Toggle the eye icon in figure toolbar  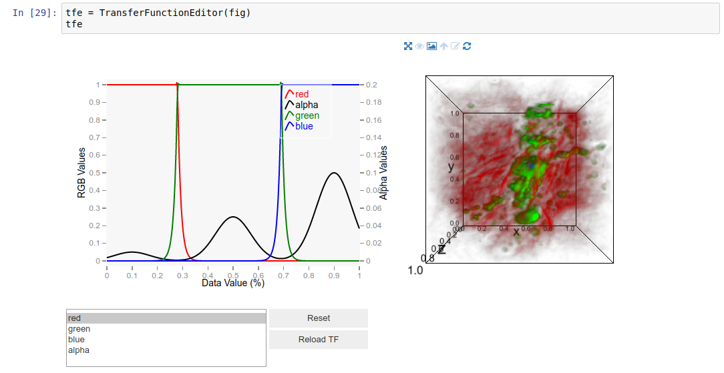click(x=419, y=46)
